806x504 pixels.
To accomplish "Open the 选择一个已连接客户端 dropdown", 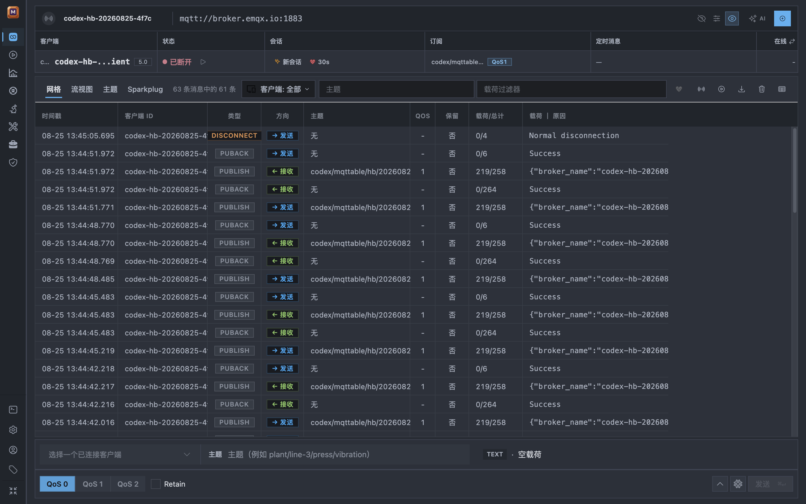I will (120, 454).
